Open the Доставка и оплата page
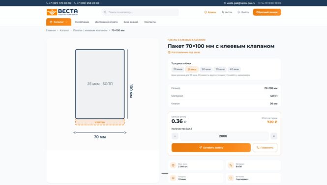327x185 pixels. tap(106, 22)
